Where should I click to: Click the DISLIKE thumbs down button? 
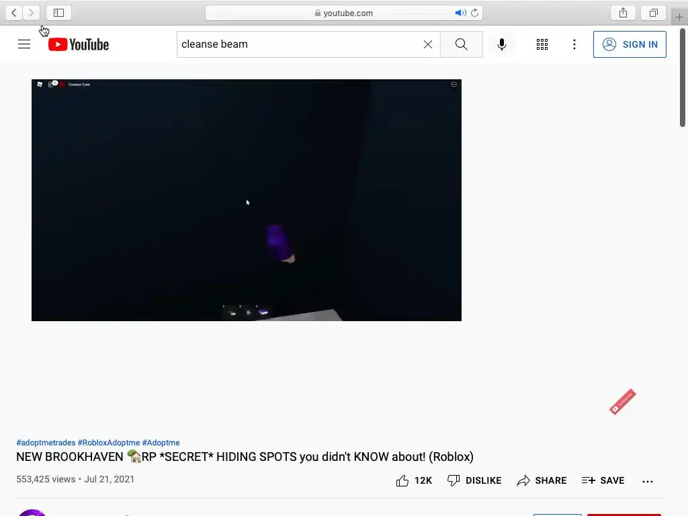(474, 481)
